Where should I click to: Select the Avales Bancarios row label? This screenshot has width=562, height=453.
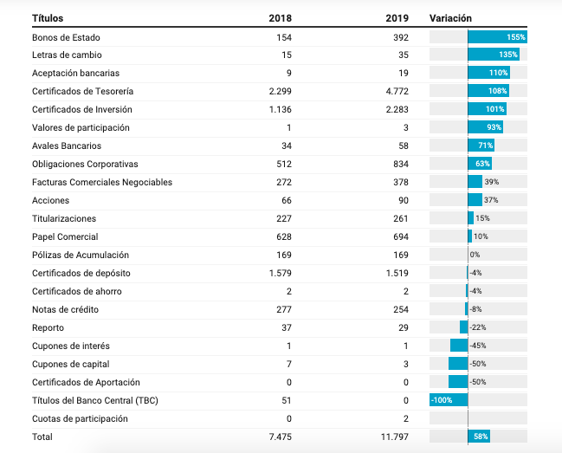pos(67,146)
